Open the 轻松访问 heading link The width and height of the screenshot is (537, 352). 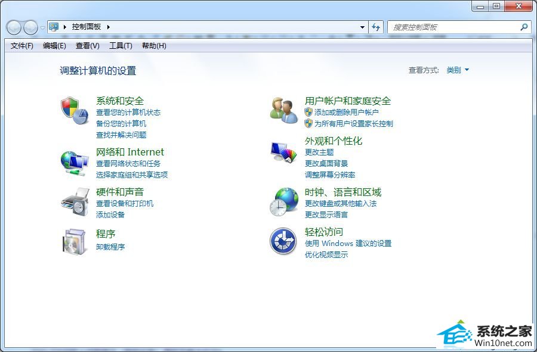(x=324, y=232)
